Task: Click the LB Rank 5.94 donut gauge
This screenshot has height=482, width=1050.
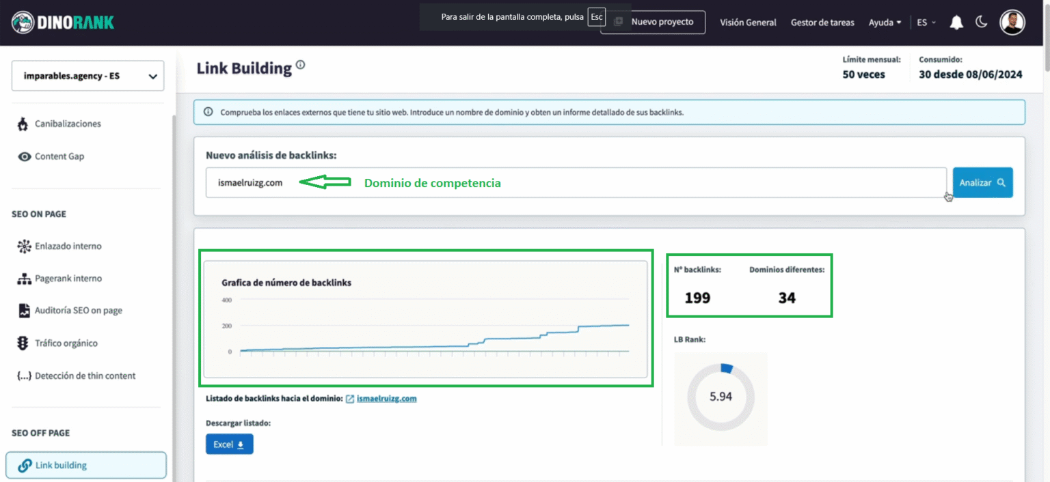Action: [721, 397]
